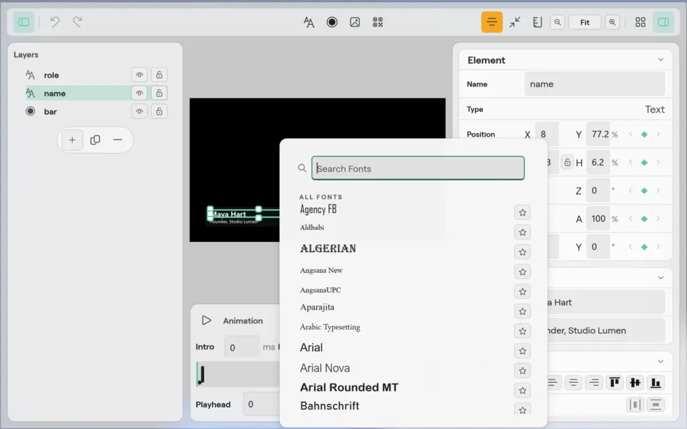Viewport: 687px width, 429px height.
Task: Choose the Aparajita font
Action: coord(317,307)
